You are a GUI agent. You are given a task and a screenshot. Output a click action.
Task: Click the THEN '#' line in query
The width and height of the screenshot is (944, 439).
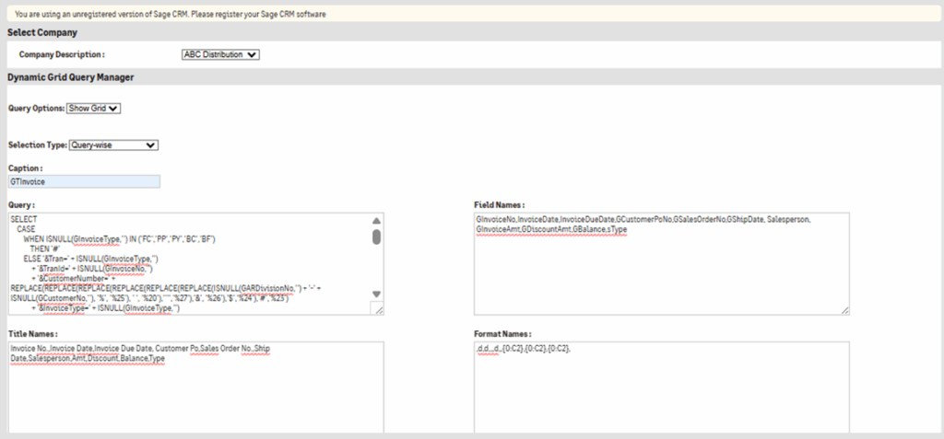pyautogui.click(x=44, y=248)
